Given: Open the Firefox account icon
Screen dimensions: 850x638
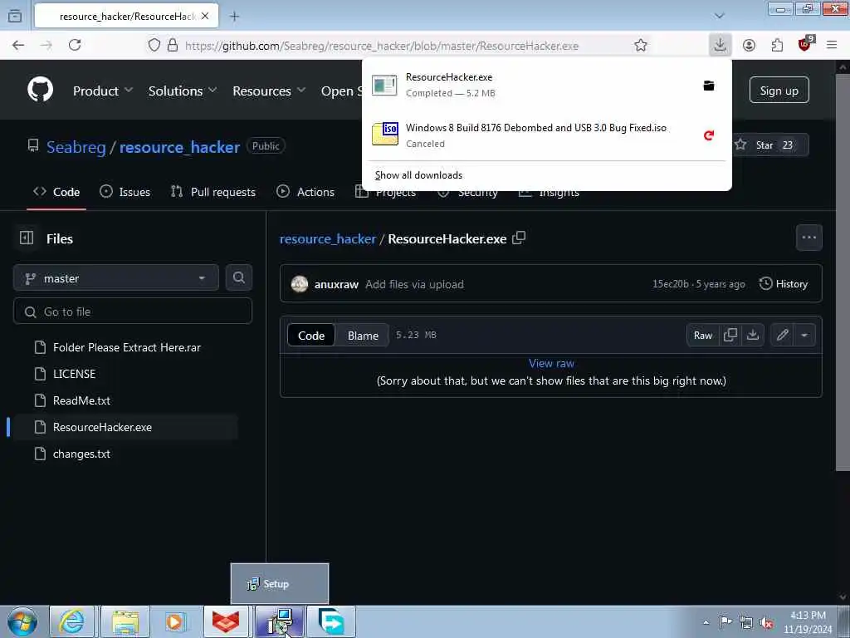Looking at the screenshot, I should click(750, 45).
